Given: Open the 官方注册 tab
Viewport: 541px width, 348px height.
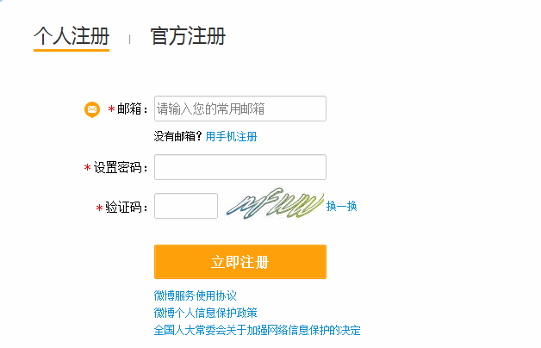Looking at the screenshot, I should point(188,36).
